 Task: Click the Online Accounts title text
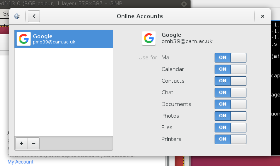click(x=140, y=16)
